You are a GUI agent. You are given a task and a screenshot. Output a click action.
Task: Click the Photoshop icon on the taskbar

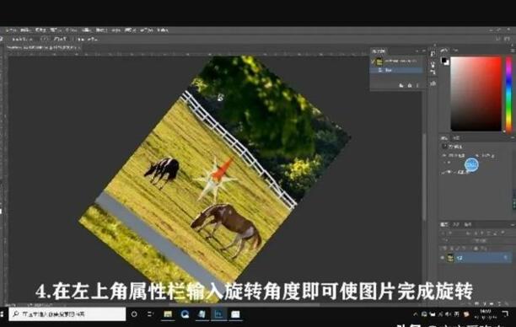218,314
